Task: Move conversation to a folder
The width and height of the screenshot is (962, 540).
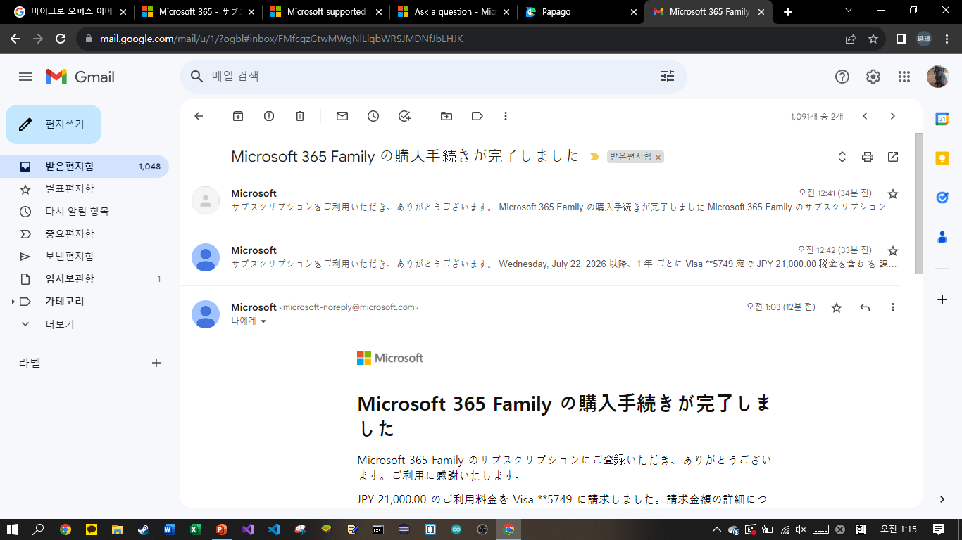Action: tap(446, 116)
